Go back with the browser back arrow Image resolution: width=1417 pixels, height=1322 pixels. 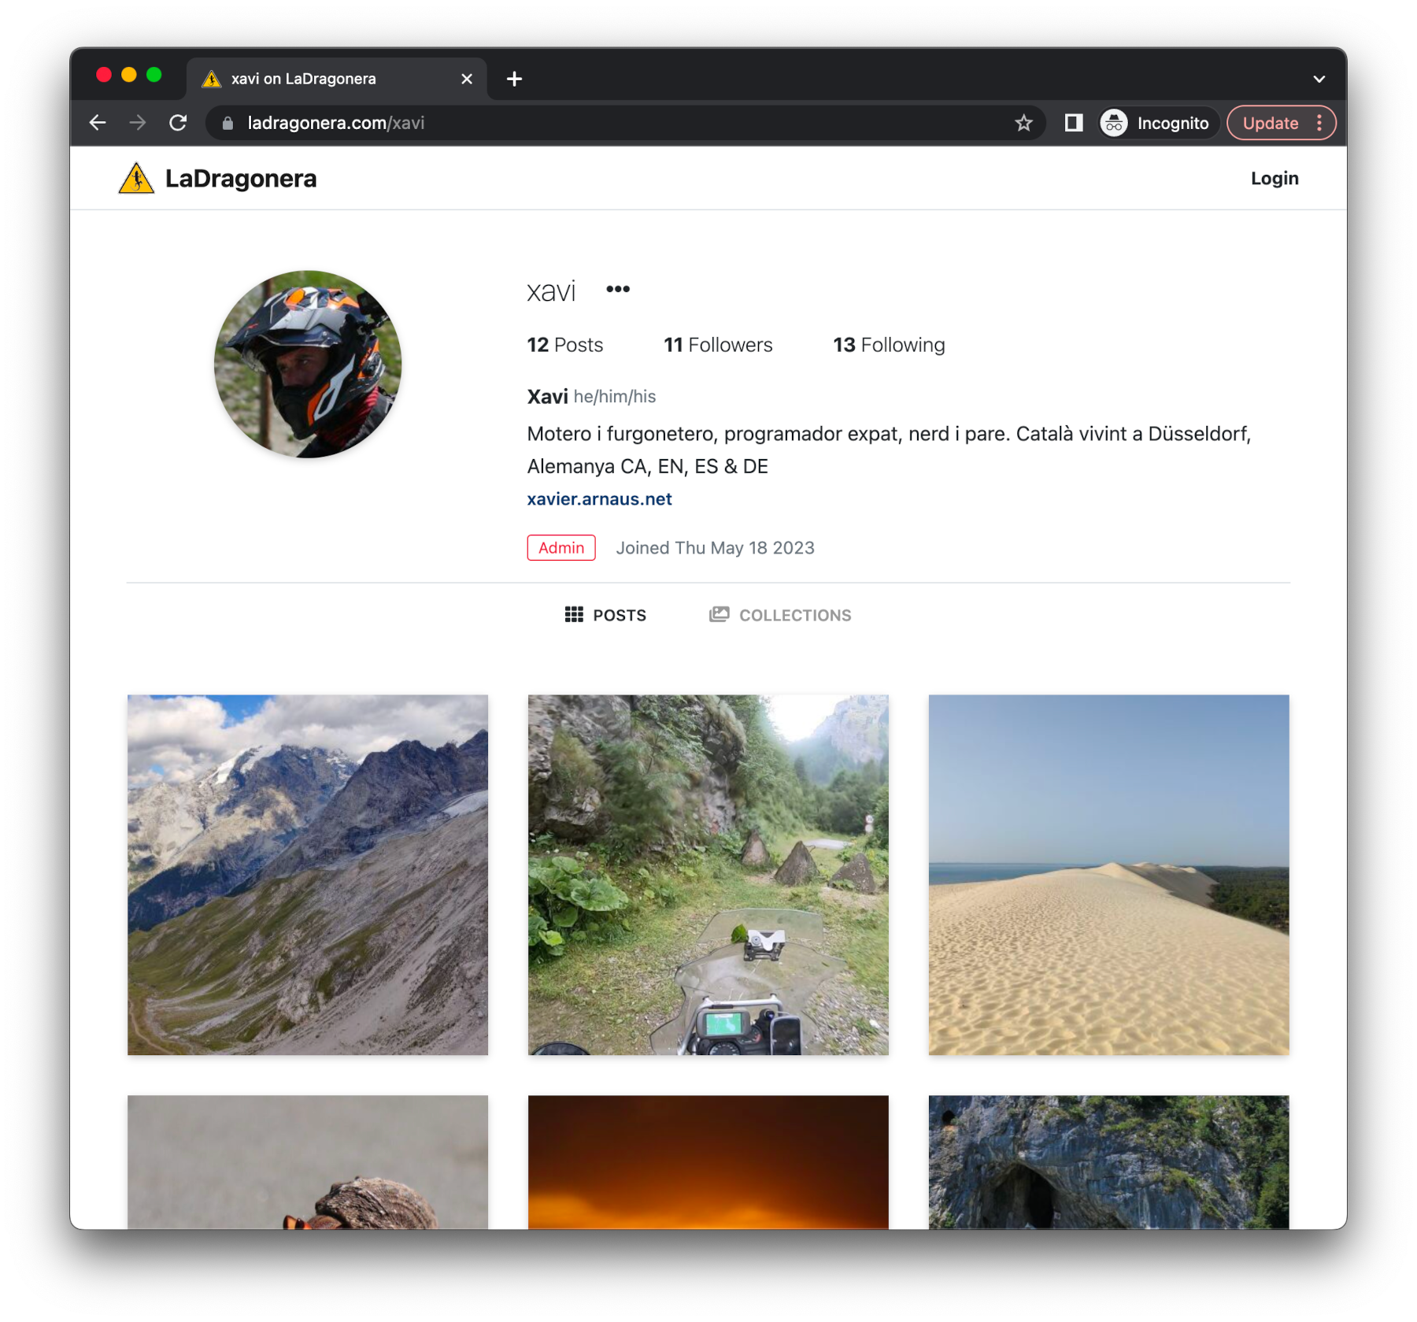98,123
